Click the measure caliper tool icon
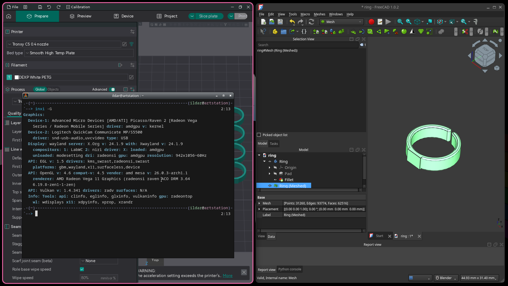This screenshot has height=286, width=508. click(x=475, y=22)
